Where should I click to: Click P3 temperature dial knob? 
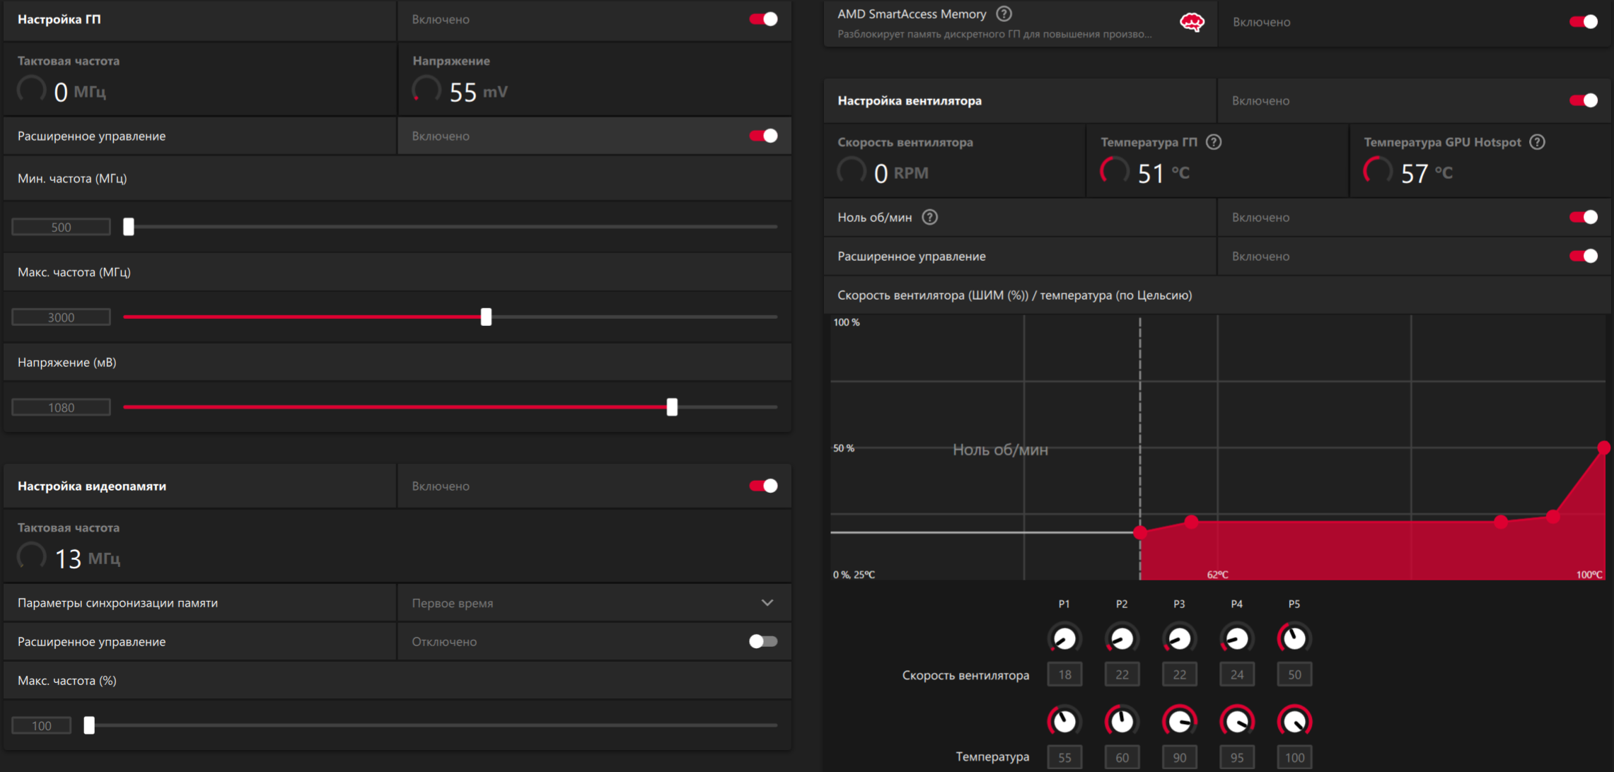coord(1179,721)
